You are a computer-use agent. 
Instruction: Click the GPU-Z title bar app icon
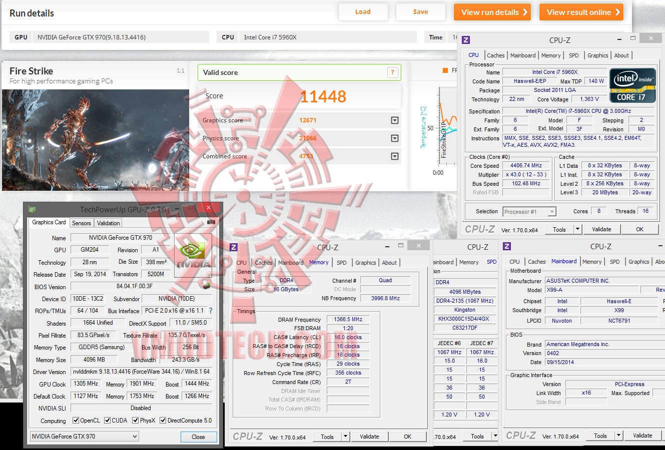33,209
